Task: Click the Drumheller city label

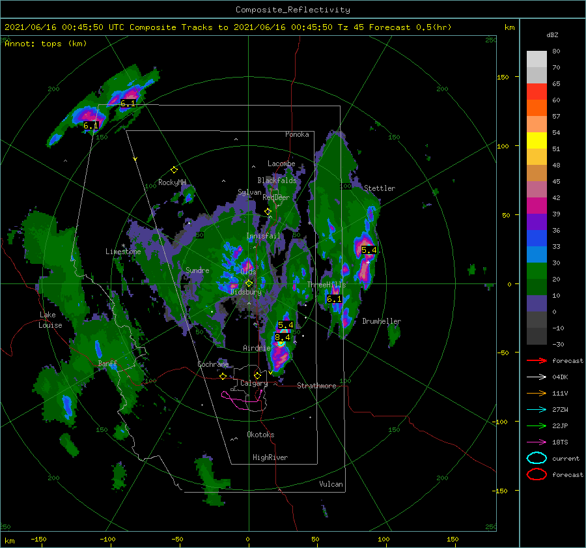Action: click(381, 321)
